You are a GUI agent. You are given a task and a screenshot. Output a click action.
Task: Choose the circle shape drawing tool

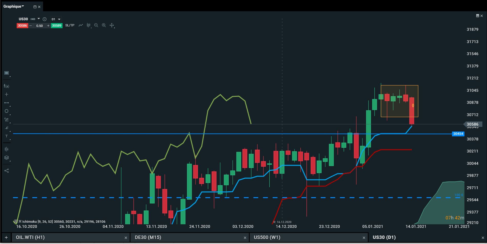coord(6,111)
